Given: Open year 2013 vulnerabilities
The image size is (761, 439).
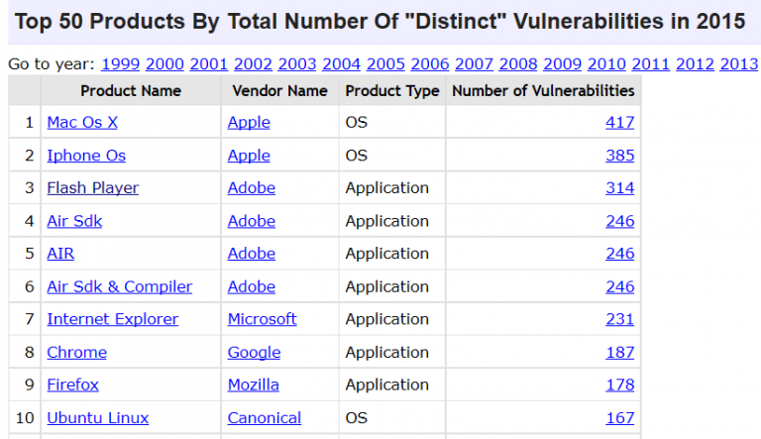Looking at the screenshot, I should 739,64.
